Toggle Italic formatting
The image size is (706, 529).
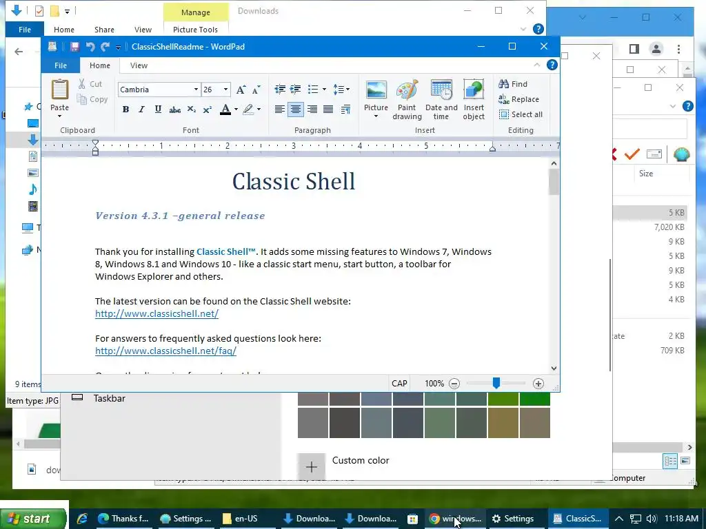tap(141, 110)
